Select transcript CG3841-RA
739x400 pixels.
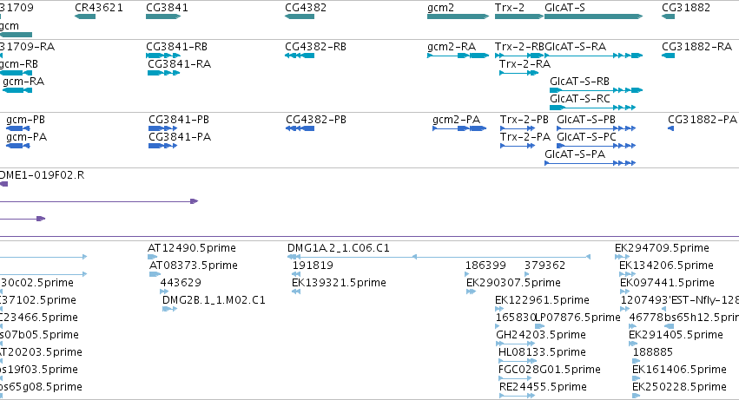click(163, 73)
